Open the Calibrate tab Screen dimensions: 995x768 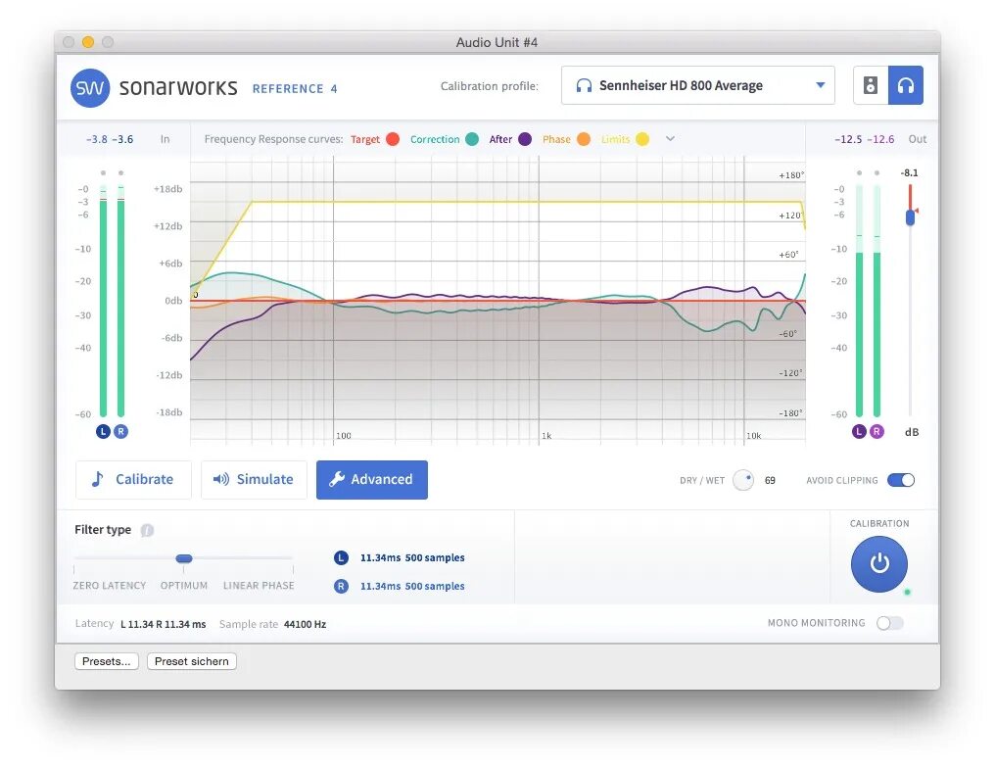(x=133, y=480)
